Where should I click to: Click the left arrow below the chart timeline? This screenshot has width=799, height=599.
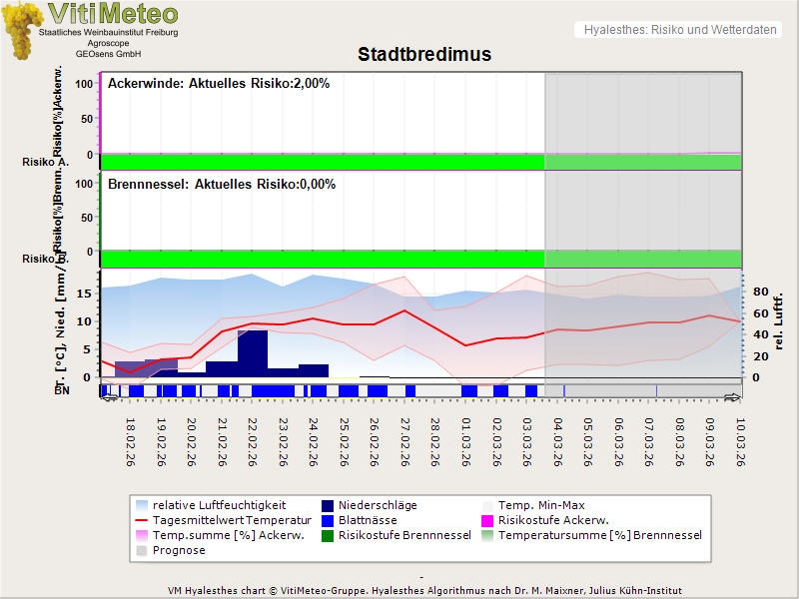click(x=108, y=397)
